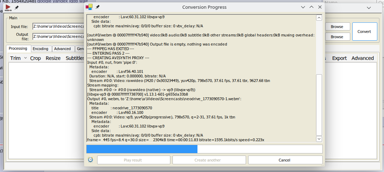Select the Resize tool
This screenshot has width=384, height=172.
[53, 58]
